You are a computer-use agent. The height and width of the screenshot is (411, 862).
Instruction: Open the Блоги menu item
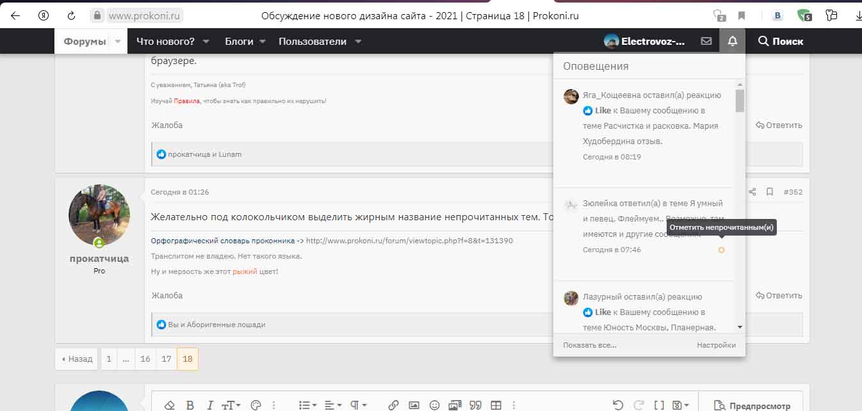coord(239,42)
